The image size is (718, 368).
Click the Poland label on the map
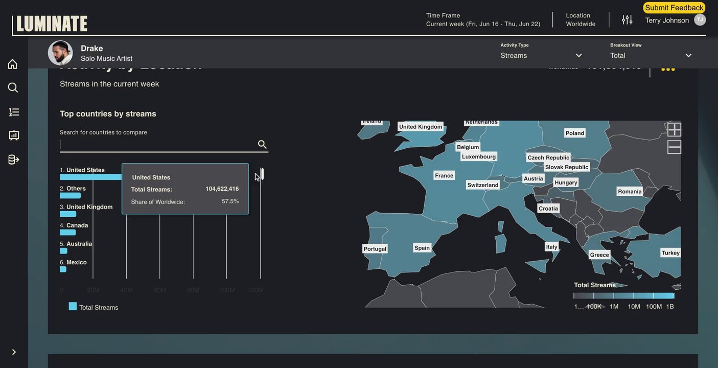[x=575, y=133]
